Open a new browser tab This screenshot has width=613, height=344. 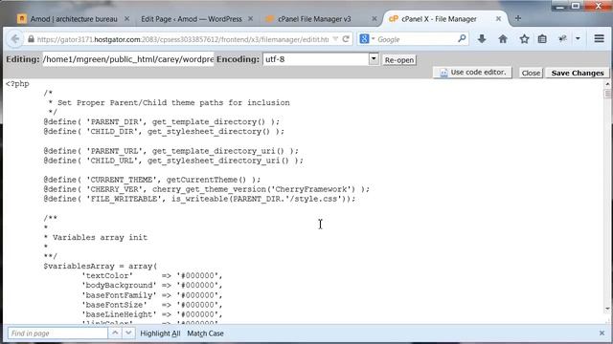(518, 18)
